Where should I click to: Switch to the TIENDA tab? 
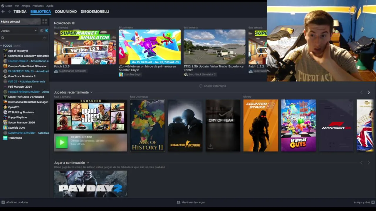pos(20,11)
